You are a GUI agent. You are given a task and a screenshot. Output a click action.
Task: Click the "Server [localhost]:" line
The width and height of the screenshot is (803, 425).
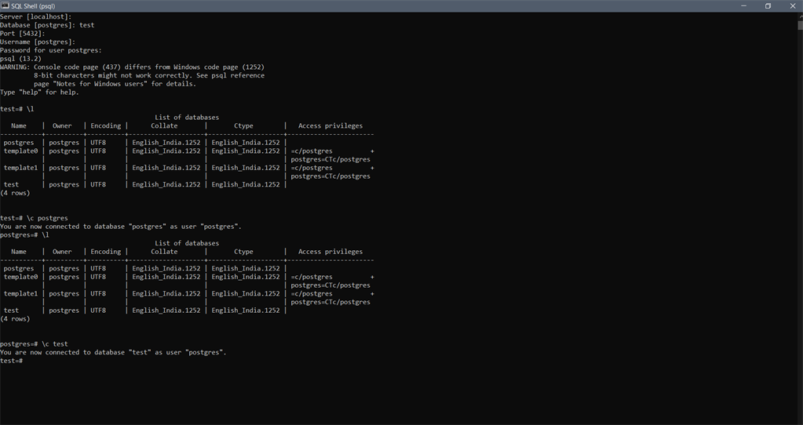click(36, 16)
